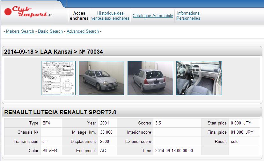Image resolution: width=264 pixels, height=161 pixels.
Task: Enlarge the front view car photo
Action: tap(101, 78)
